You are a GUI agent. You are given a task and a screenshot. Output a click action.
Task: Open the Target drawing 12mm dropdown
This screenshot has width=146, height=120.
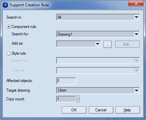pyautogui.click(x=98, y=90)
